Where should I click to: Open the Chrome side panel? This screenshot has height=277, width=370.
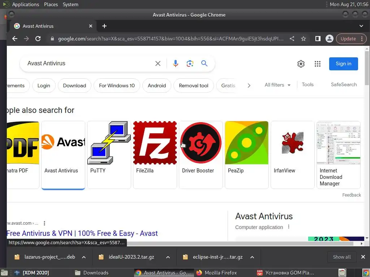(x=318, y=39)
